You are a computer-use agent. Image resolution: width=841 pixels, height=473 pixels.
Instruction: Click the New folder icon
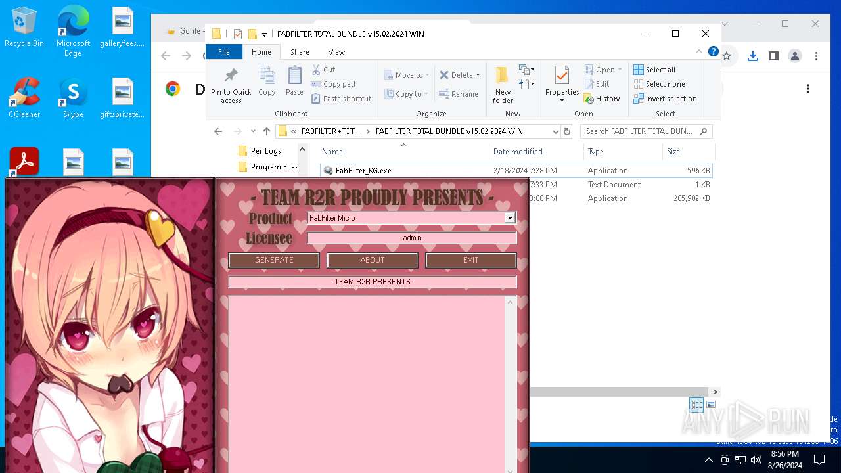click(x=503, y=75)
